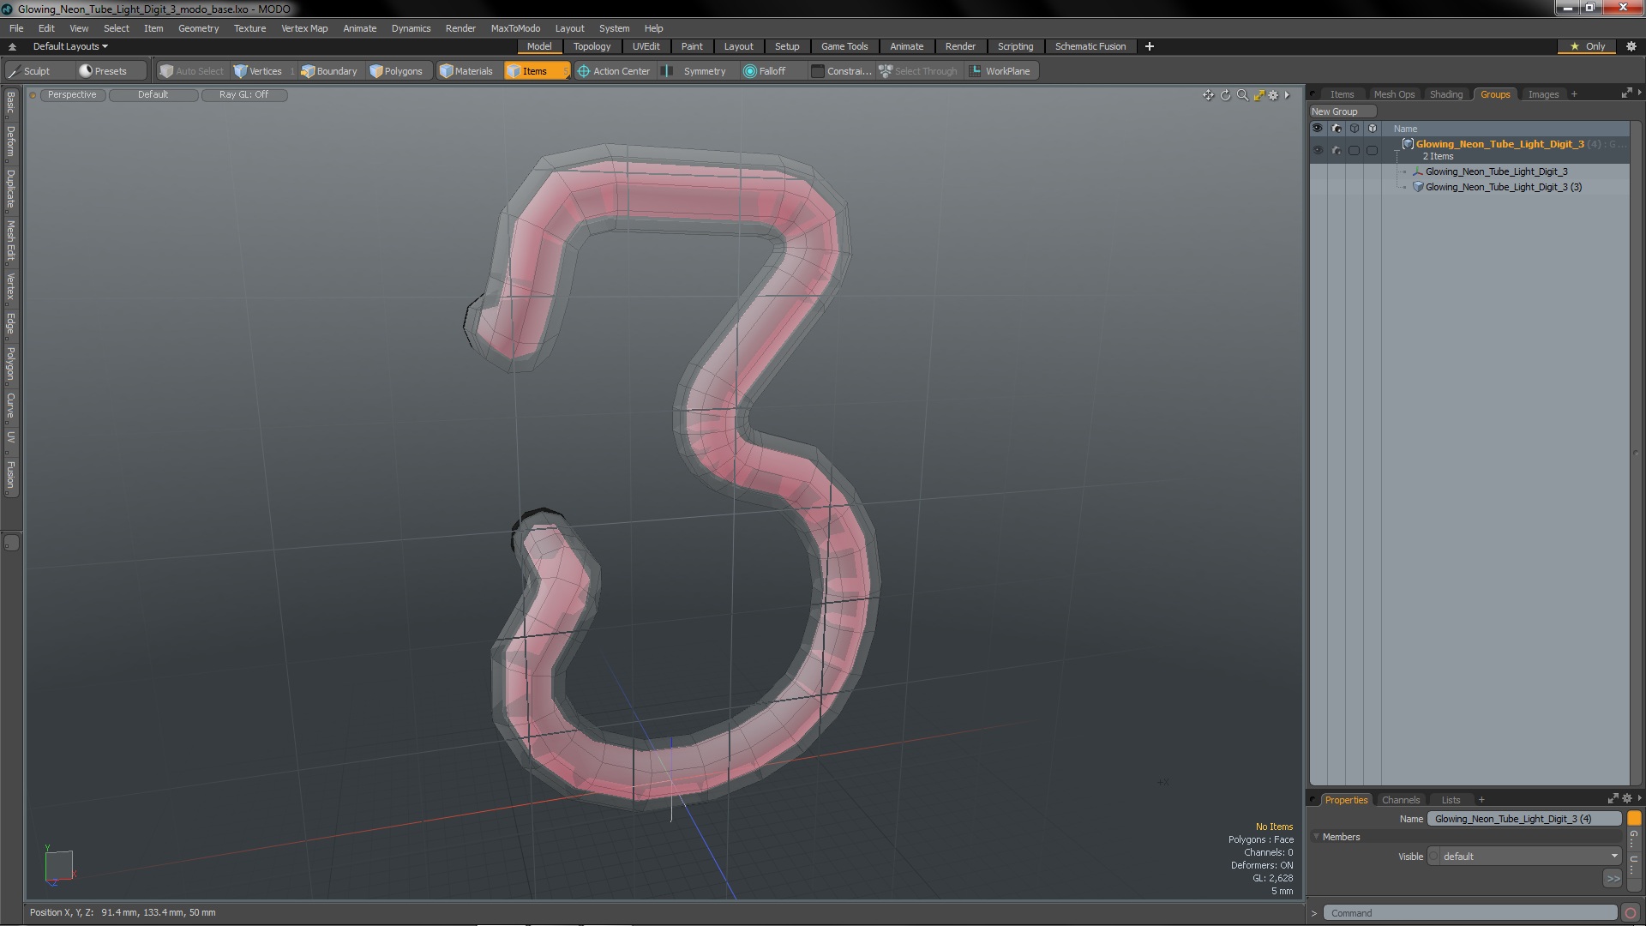Screen dimensions: 1646x926
Task: Open the Constraints options
Action: (x=841, y=71)
